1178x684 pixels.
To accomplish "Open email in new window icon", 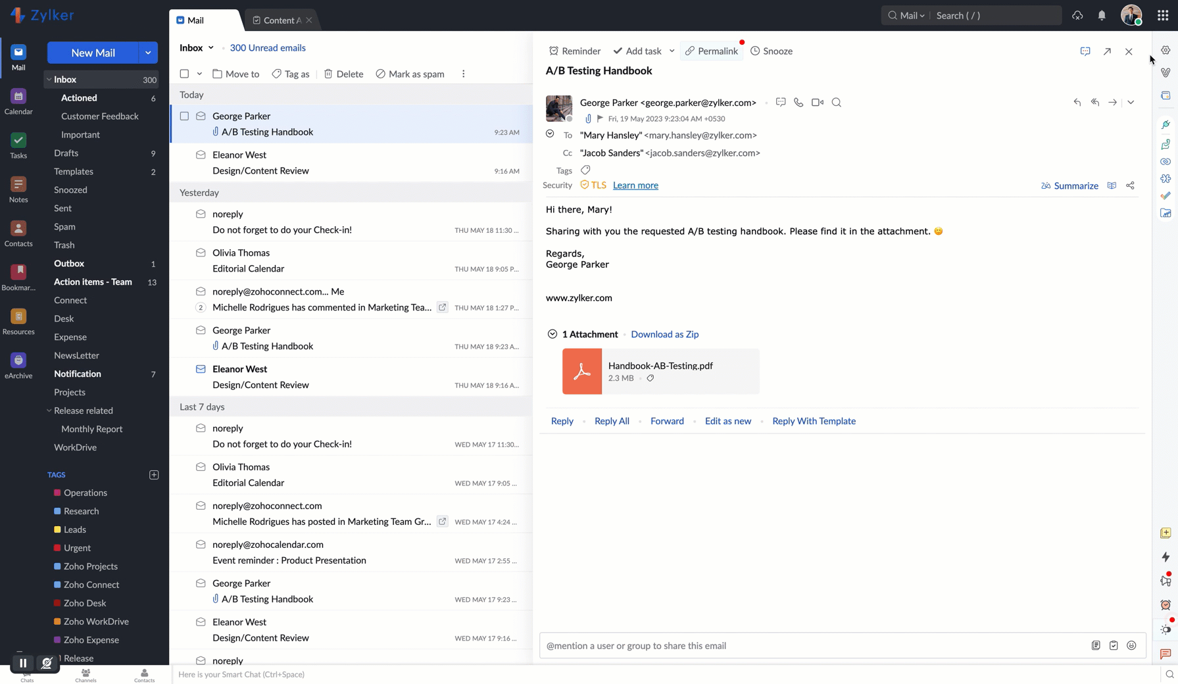I will click(x=1107, y=51).
